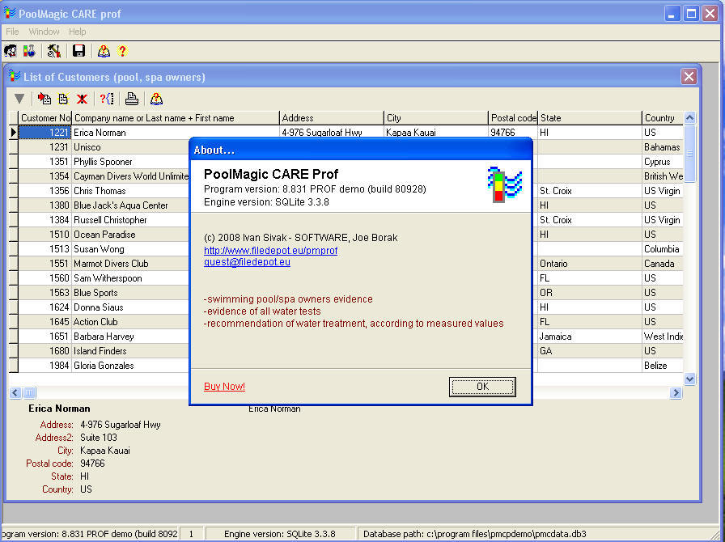
Task: Open the filter dropdown arrow in customer list
Action: pyautogui.click(x=19, y=98)
